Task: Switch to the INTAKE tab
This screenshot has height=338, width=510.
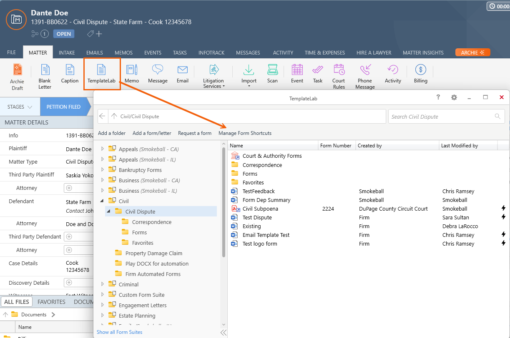Action: (67, 52)
